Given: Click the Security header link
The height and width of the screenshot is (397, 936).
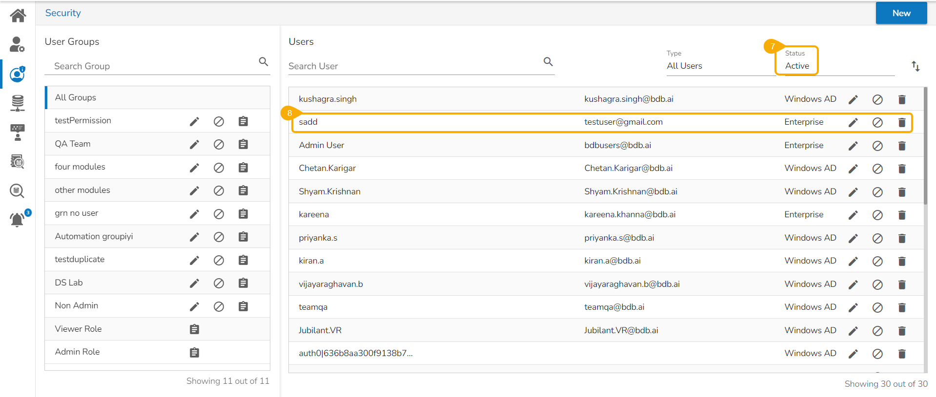Looking at the screenshot, I should [63, 13].
